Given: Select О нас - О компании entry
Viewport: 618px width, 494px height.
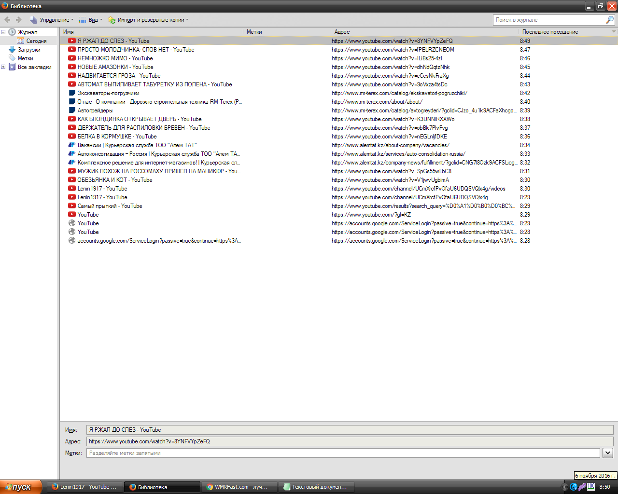Looking at the screenshot, I should click(x=339, y=102).
